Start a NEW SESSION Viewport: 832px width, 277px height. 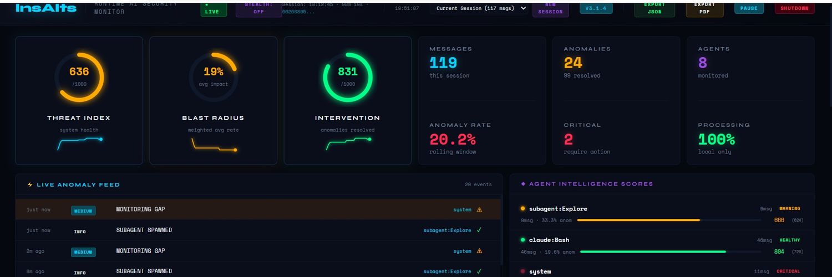pos(550,9)
